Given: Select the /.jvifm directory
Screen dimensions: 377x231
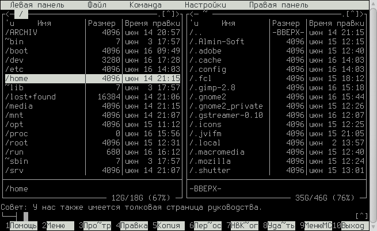Looking at the screenshot, I should point(277,134).
